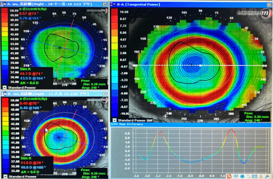Click the 10.00 red swatch in difference scale
Screen dimensions: 273x179
pos(114,12)
